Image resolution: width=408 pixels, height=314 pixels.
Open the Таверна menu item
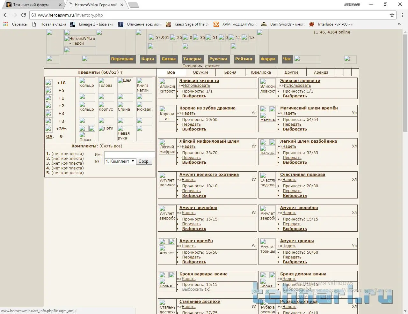192,59
